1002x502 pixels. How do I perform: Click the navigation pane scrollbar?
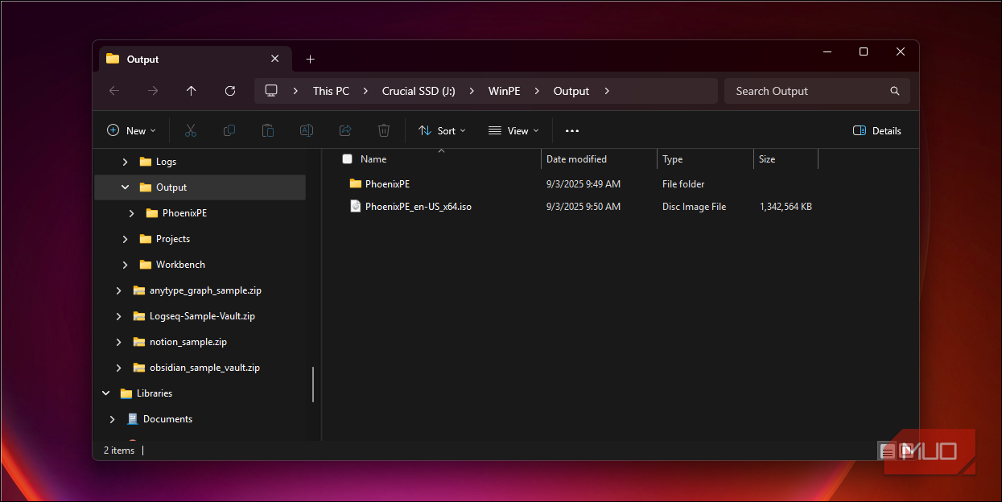(312, 384)
